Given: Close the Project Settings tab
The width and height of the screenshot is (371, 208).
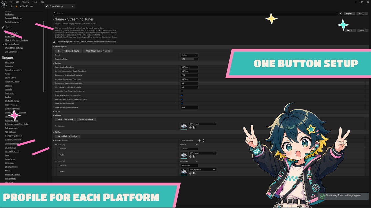Looking at the screenshot, I should 72,6.
